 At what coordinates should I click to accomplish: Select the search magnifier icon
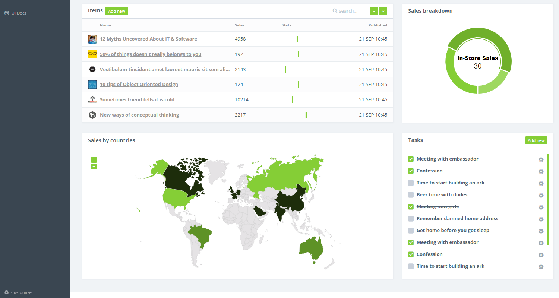334,11
